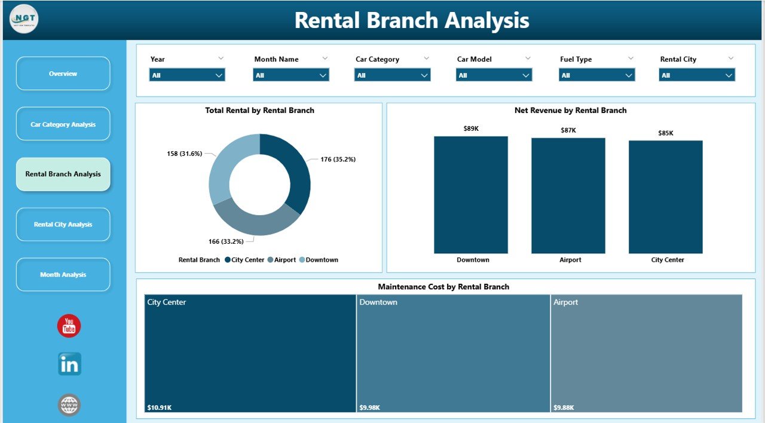765x423 pixels.
Task: Switch to Month Analysis page
Action: pyautogui.click(x=63, y=274)
